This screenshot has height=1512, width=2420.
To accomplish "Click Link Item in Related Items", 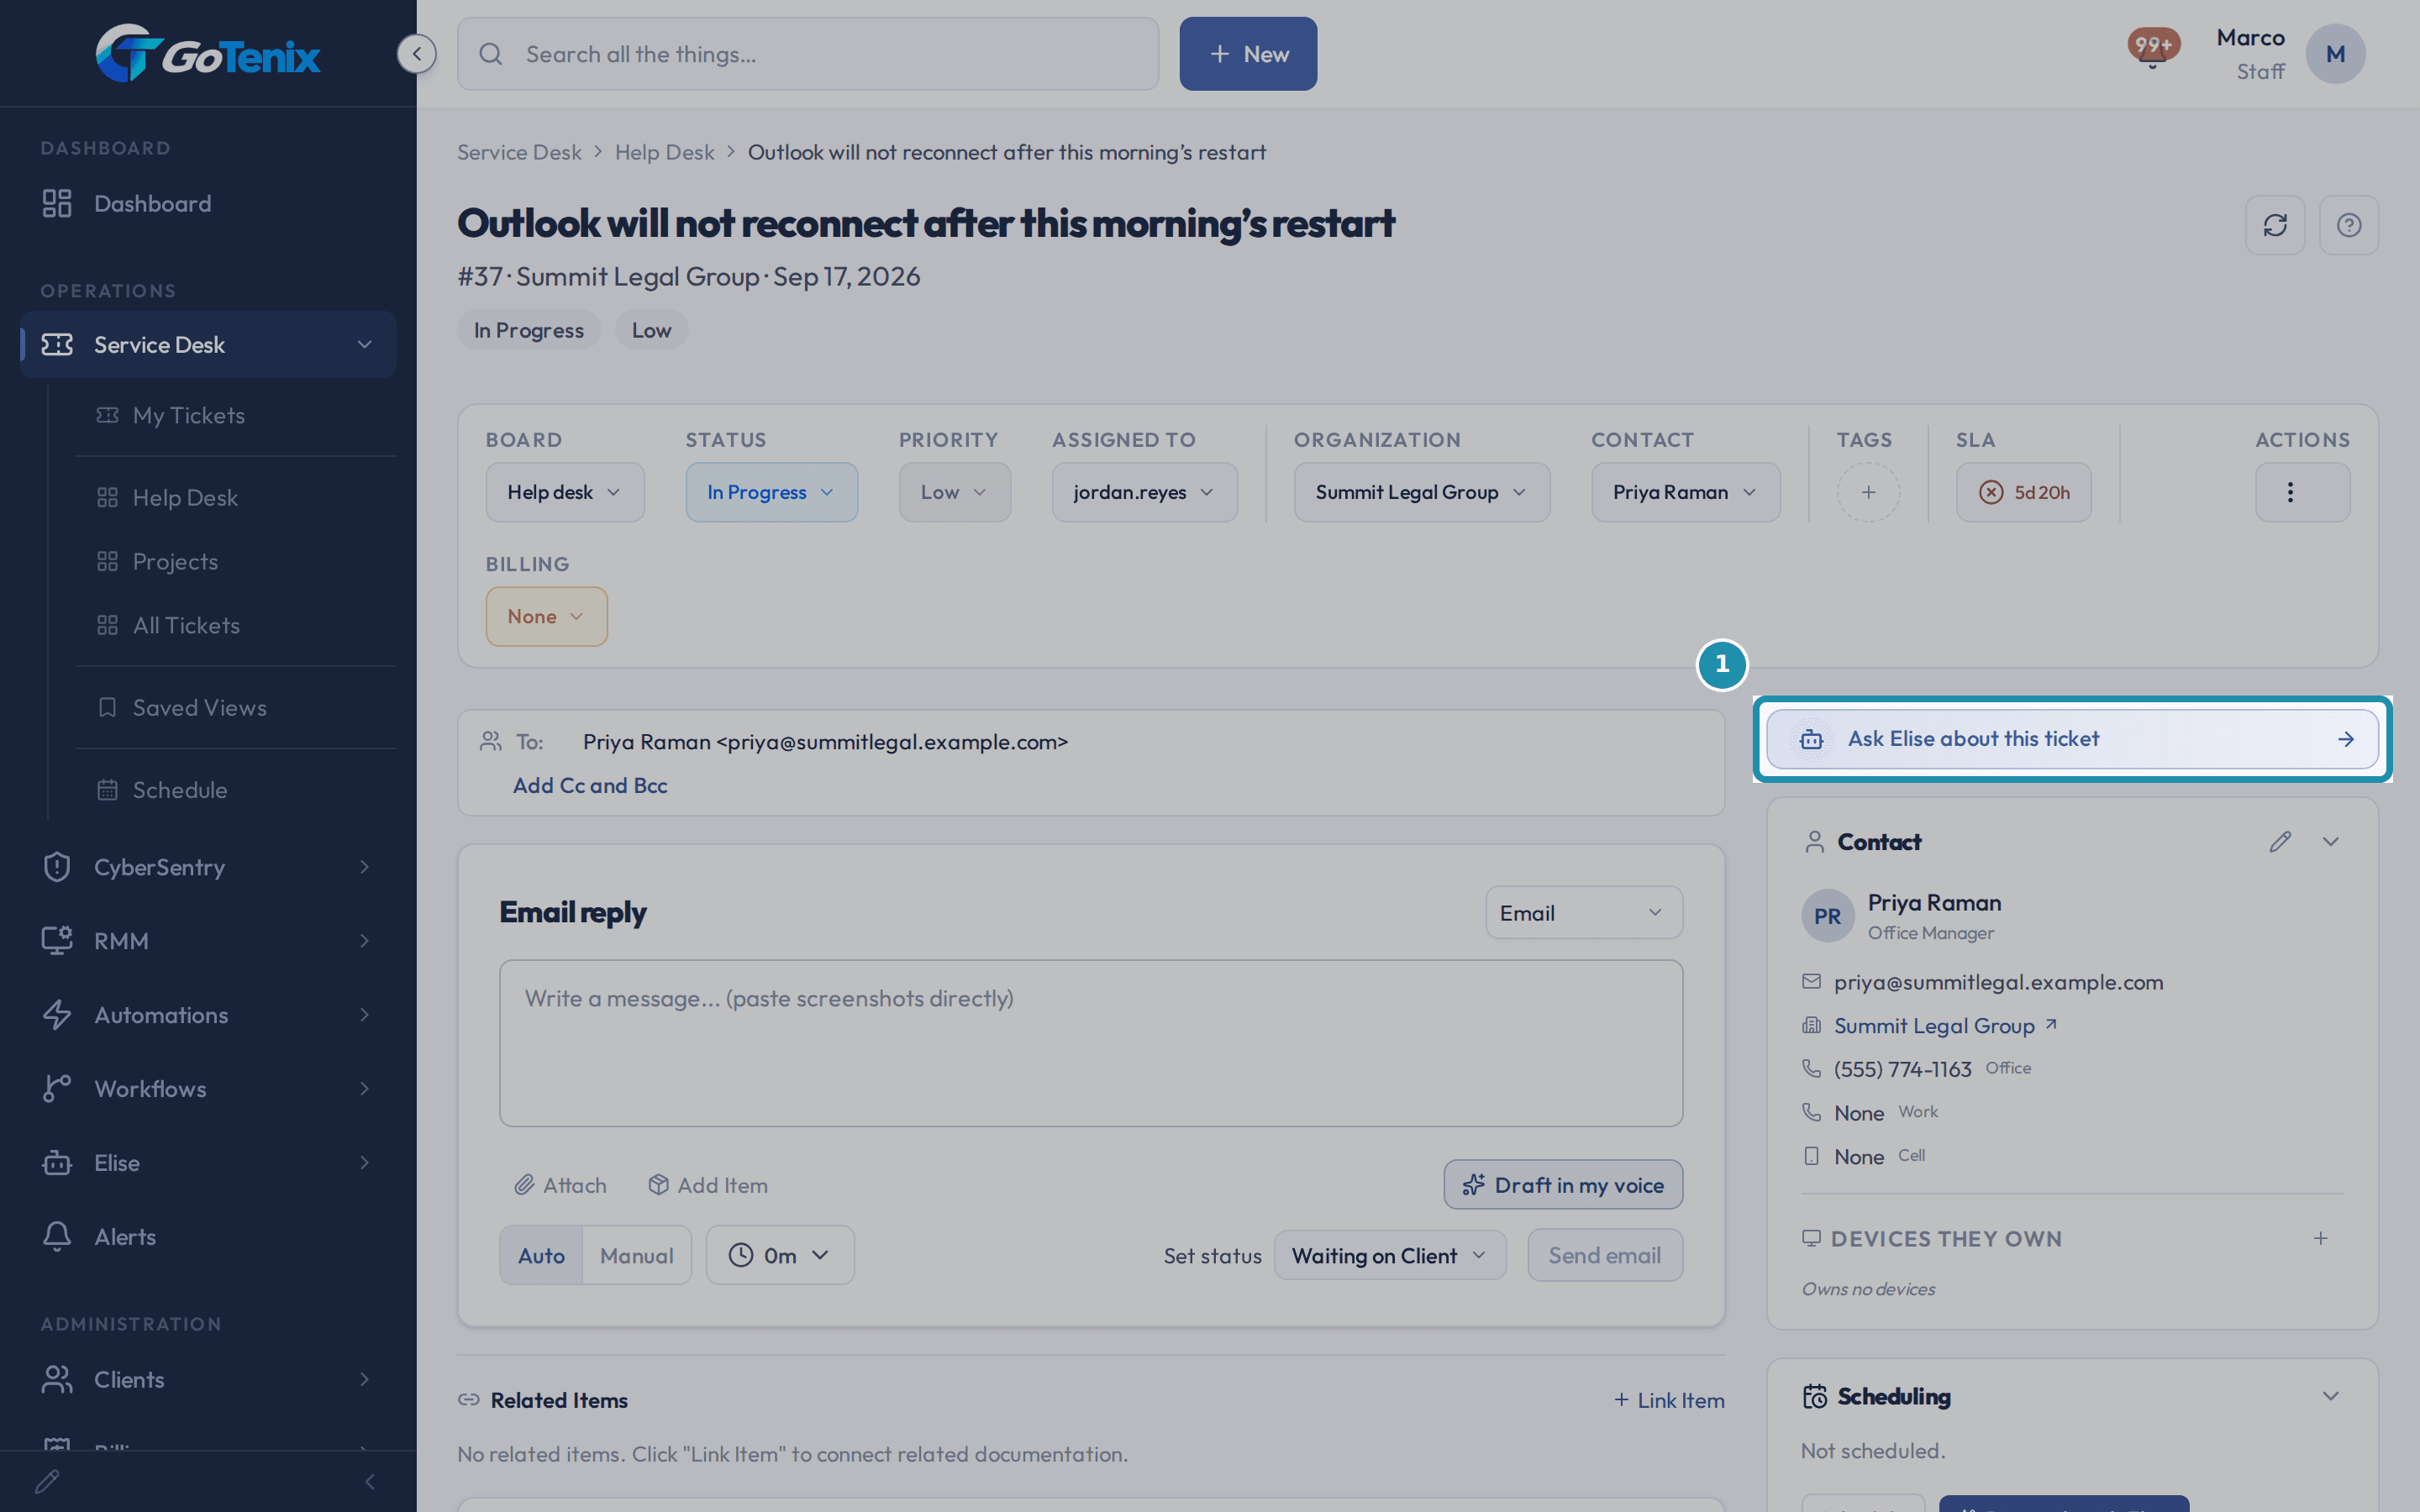I will tap(1669, 1400).
